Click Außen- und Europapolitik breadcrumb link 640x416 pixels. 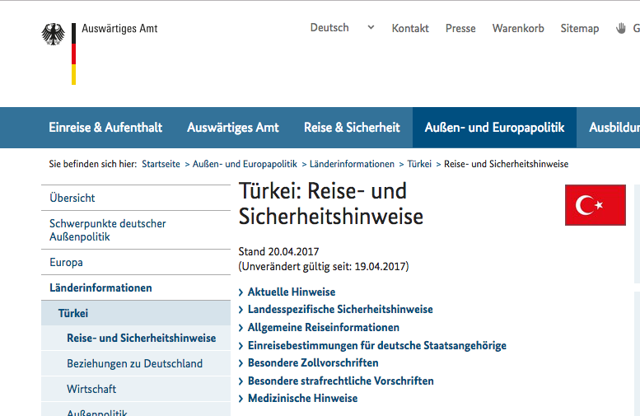coord(245,164)
